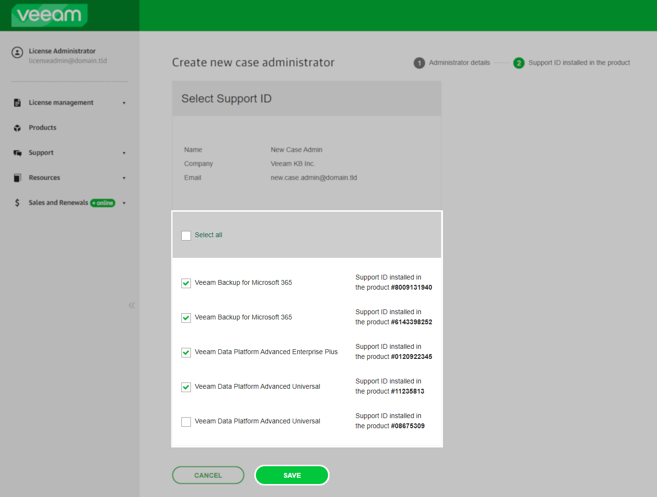This screenshot has height=497, width=657.
Task: Uncheck Advanced Universal with Support ID #11235813
Action: pyautogui.click(x=186, y=387)
